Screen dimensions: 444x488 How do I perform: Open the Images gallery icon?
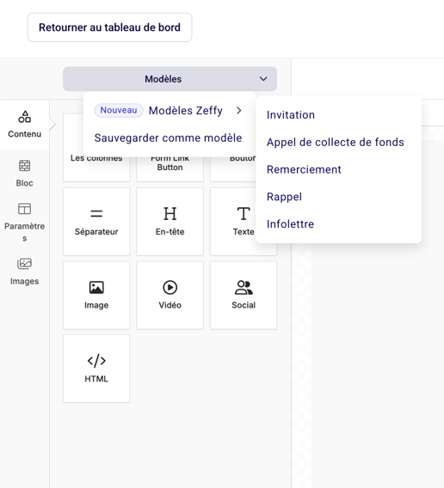click(x=25, y=264)
